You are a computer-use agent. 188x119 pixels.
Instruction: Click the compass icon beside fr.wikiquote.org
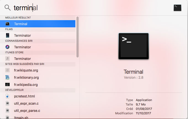(7, 70)
